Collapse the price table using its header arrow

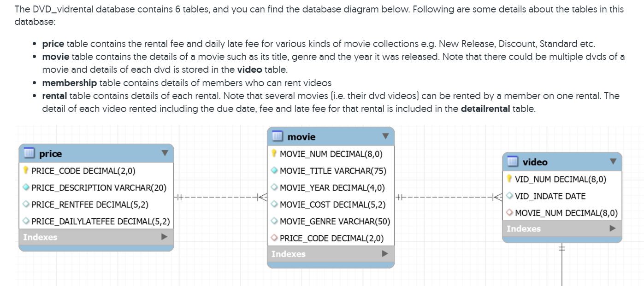[164, 154]
